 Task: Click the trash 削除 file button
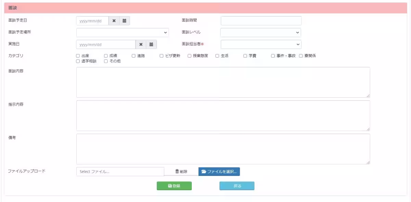[181, 172]
